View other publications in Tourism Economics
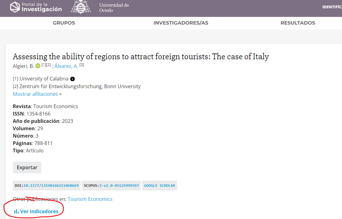The height and width of the screenshot is (219, 342). (x=90, y=199)
